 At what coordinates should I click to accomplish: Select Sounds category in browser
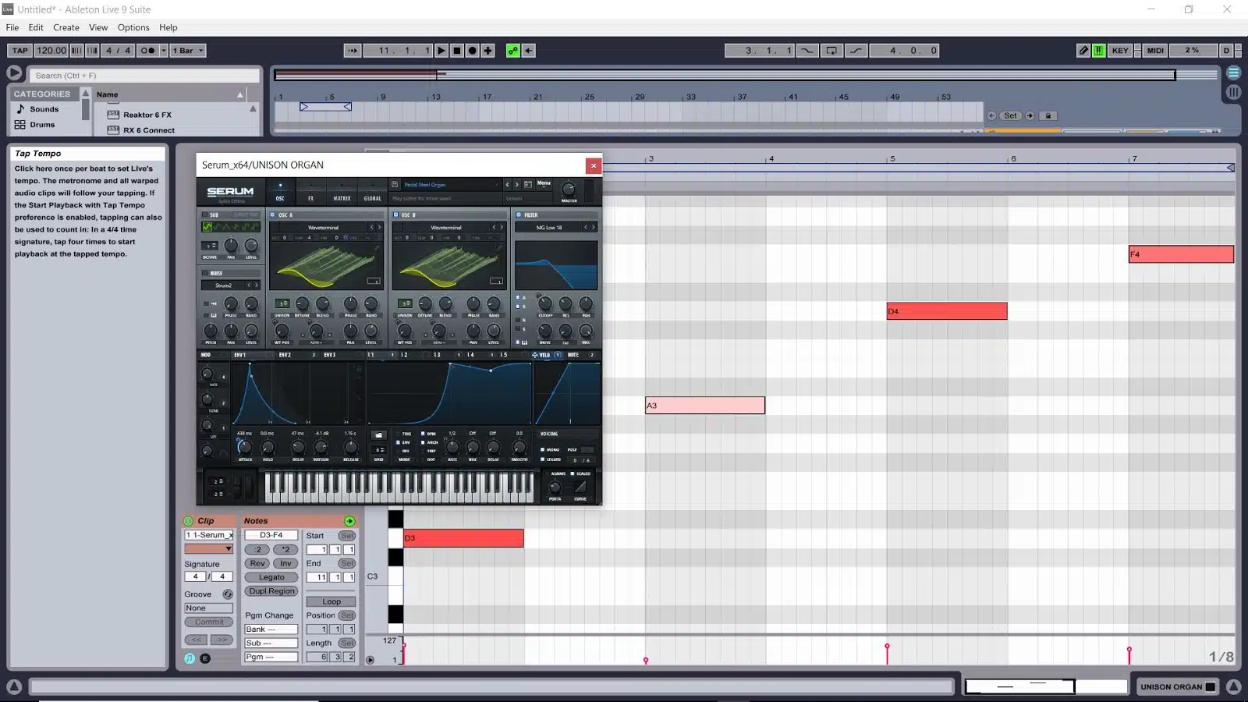pos(44,109)
